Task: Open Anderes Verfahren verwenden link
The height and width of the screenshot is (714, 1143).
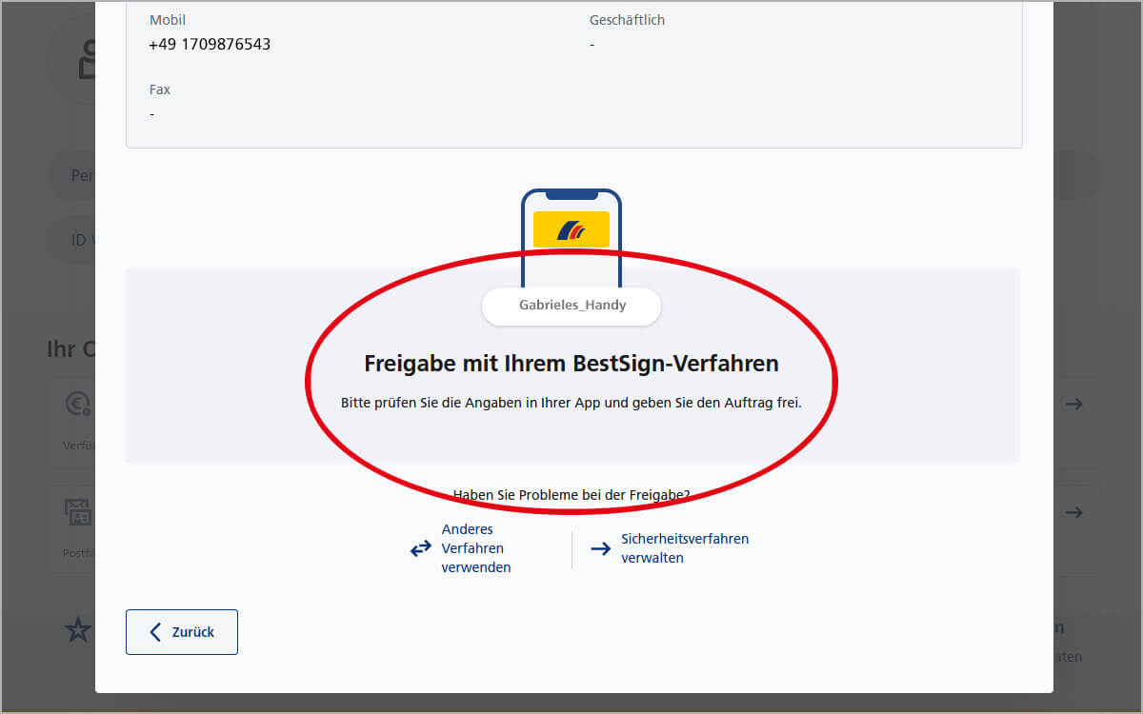Action: pos(476,548)
